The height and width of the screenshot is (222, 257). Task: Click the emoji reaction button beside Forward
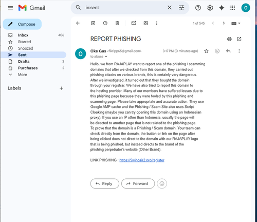tap(162, 183)
